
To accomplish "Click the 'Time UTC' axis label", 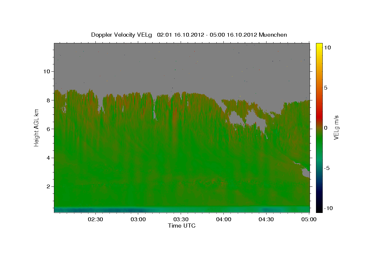I will [x=182, y=226].
